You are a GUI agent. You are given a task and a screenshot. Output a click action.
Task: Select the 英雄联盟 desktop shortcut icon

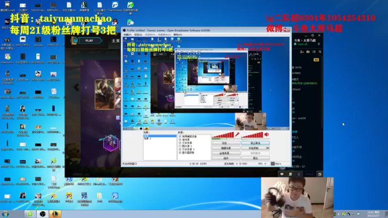click(x=84, y=7)
